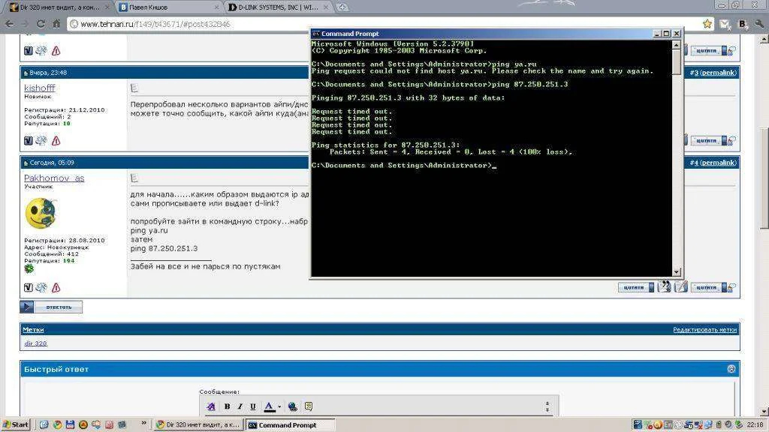Image resolution: width=769 pixels, height=432 pixels.
Task: Open Редактировать метки link
Action: [704, 330]
